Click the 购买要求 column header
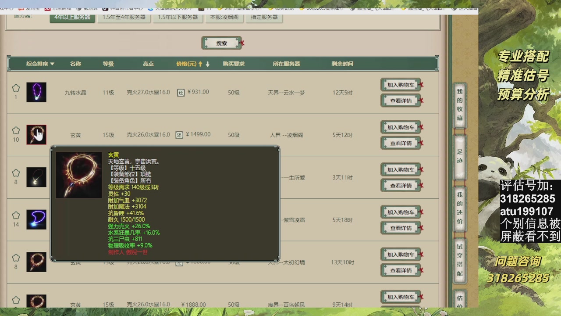This screenshot has height=316, width=561. [x=234, y=64]
